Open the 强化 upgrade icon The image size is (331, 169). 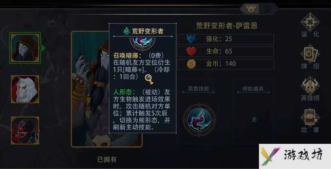tap(310, 22)
